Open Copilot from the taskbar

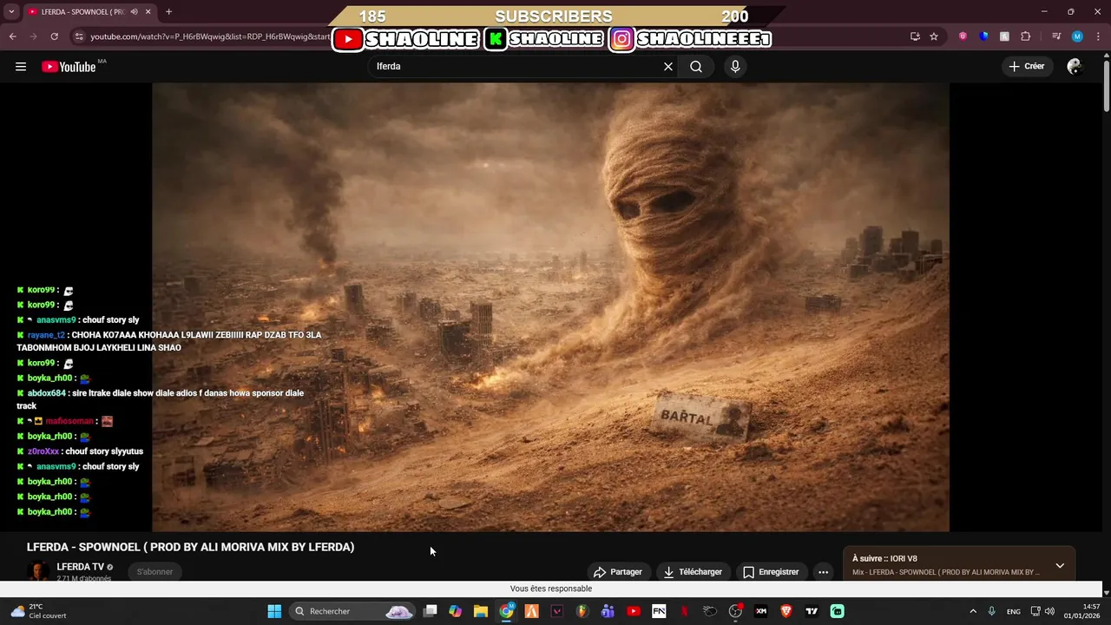point(455,611)
